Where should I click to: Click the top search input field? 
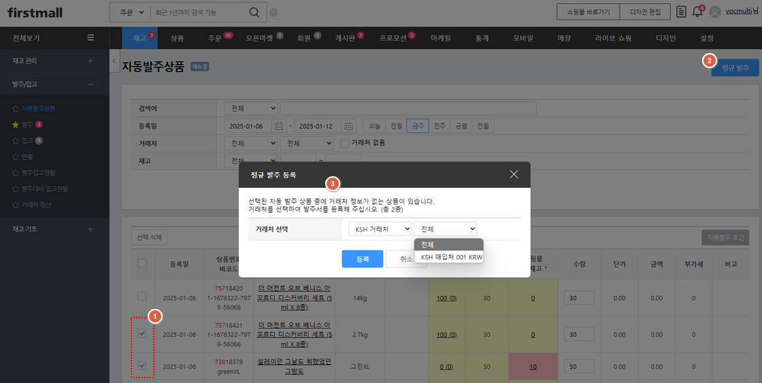[x=197, y=12]
